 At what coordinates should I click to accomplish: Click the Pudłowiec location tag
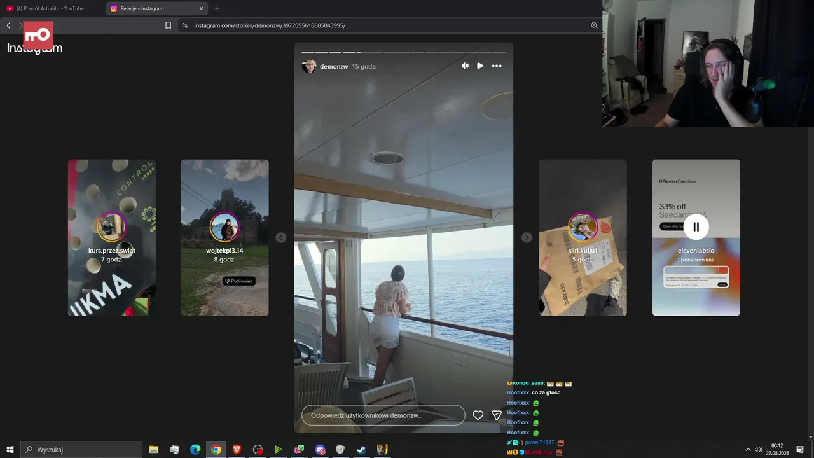coord(239,281)
